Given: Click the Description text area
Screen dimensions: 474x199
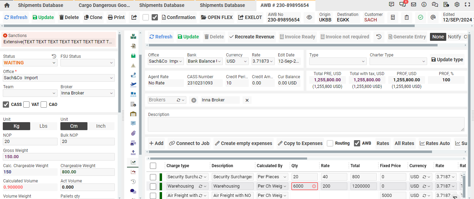Looking at the screenshot, I should 306,124.
